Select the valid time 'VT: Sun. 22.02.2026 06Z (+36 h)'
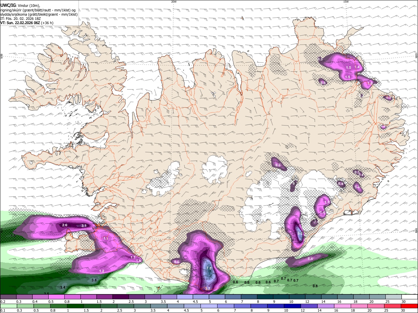The image size is (418, 313). (27, 23)
